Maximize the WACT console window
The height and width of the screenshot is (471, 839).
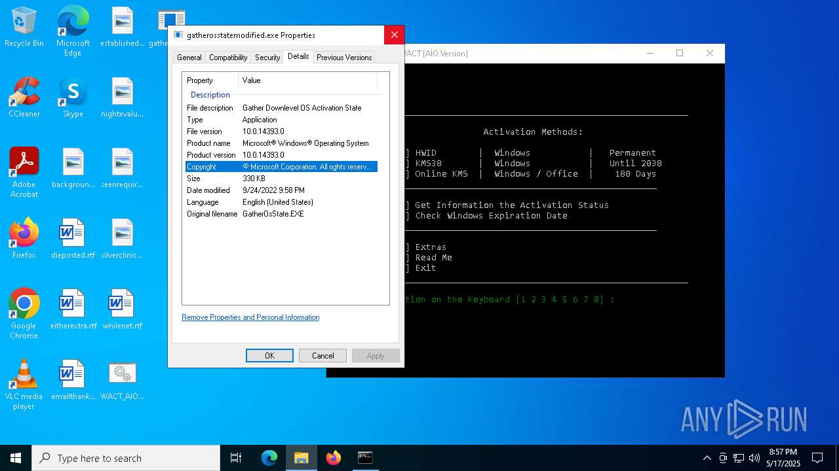coord(680,53)
